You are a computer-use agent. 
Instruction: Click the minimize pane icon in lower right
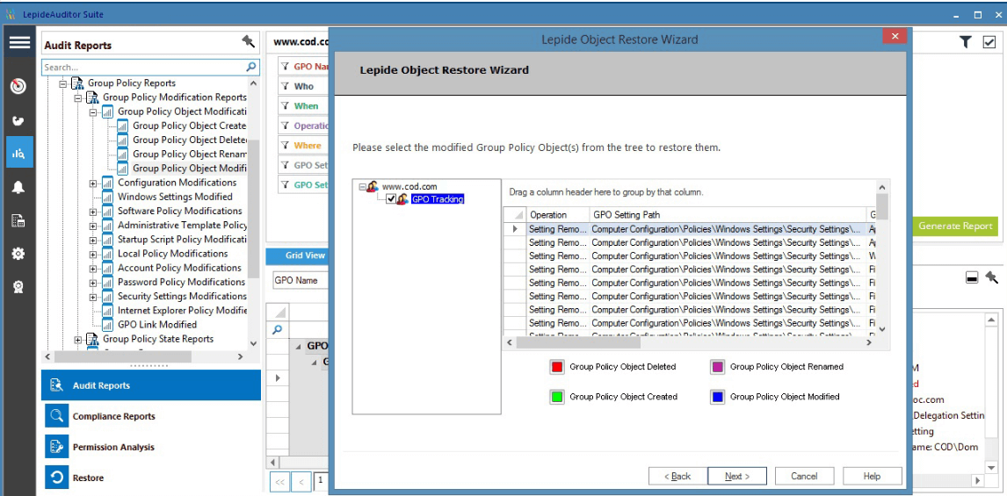[x=973, y=277]
